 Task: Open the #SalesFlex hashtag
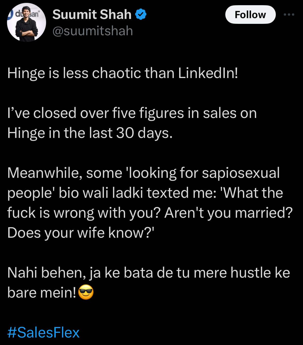(44, 333)
